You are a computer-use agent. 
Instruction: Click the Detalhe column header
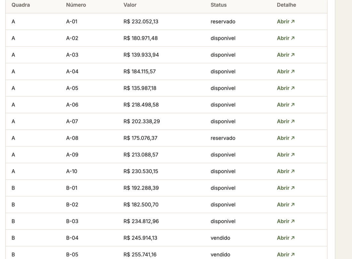pos(286,5)
